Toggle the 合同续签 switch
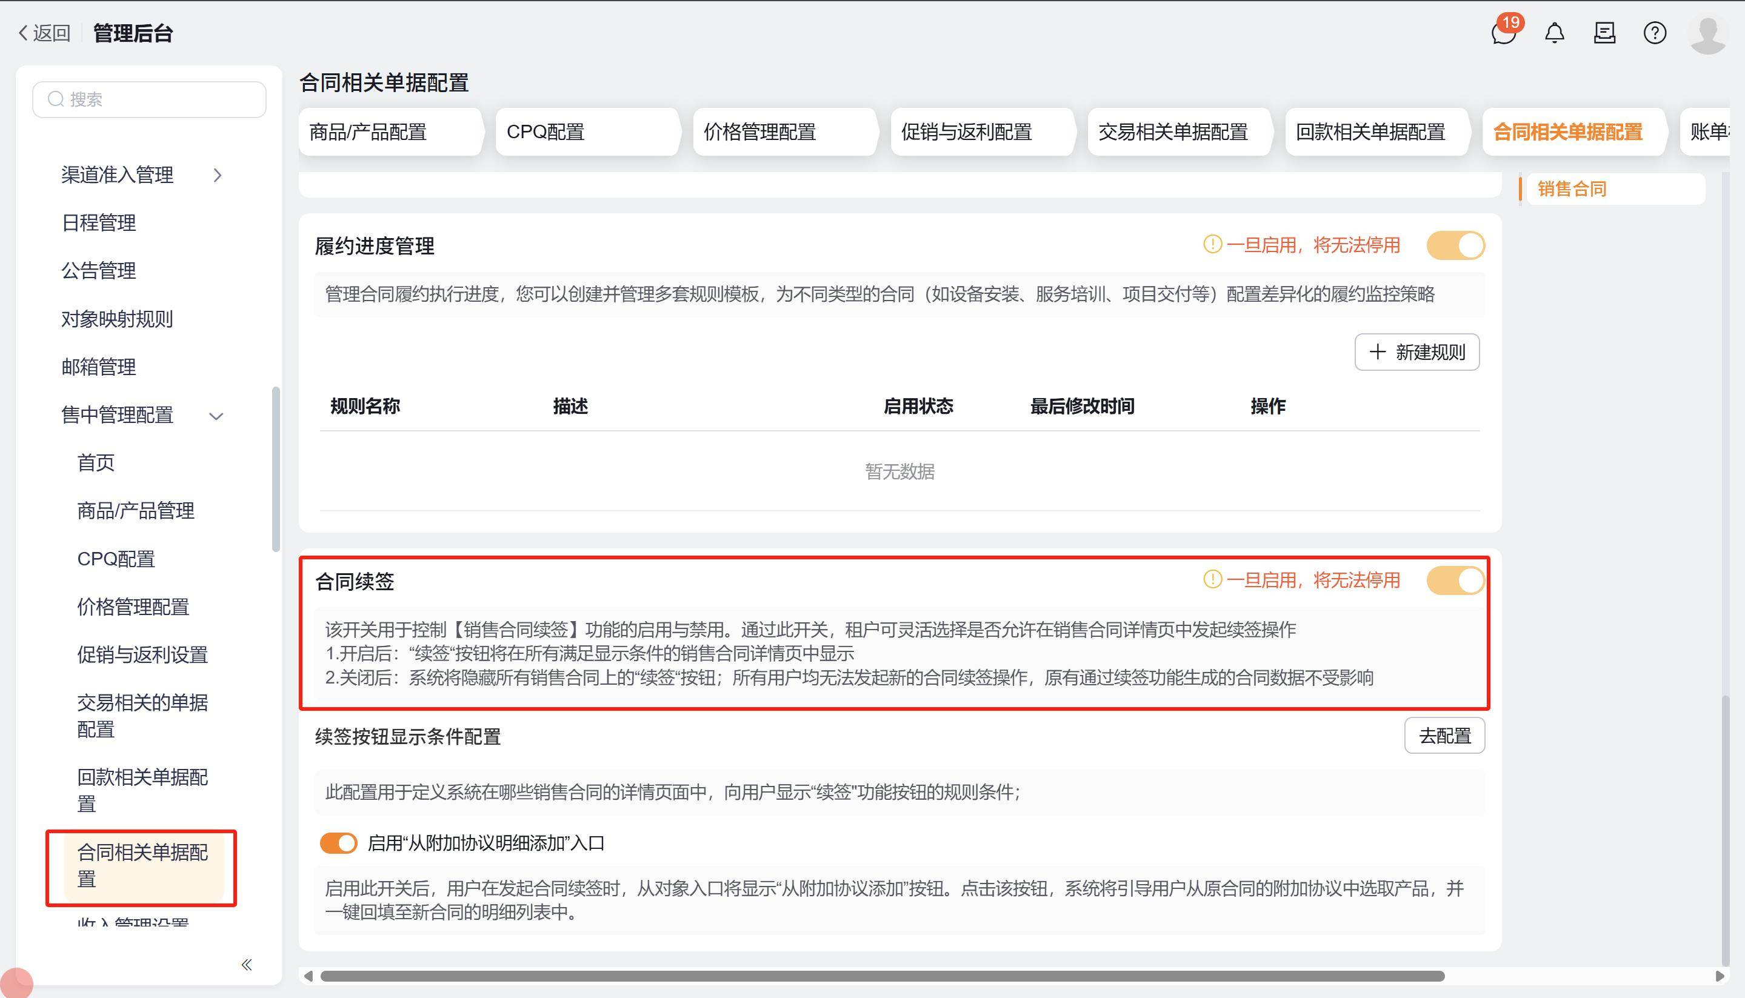Screen dimensions: 1745x998 tap(1455, 581)
